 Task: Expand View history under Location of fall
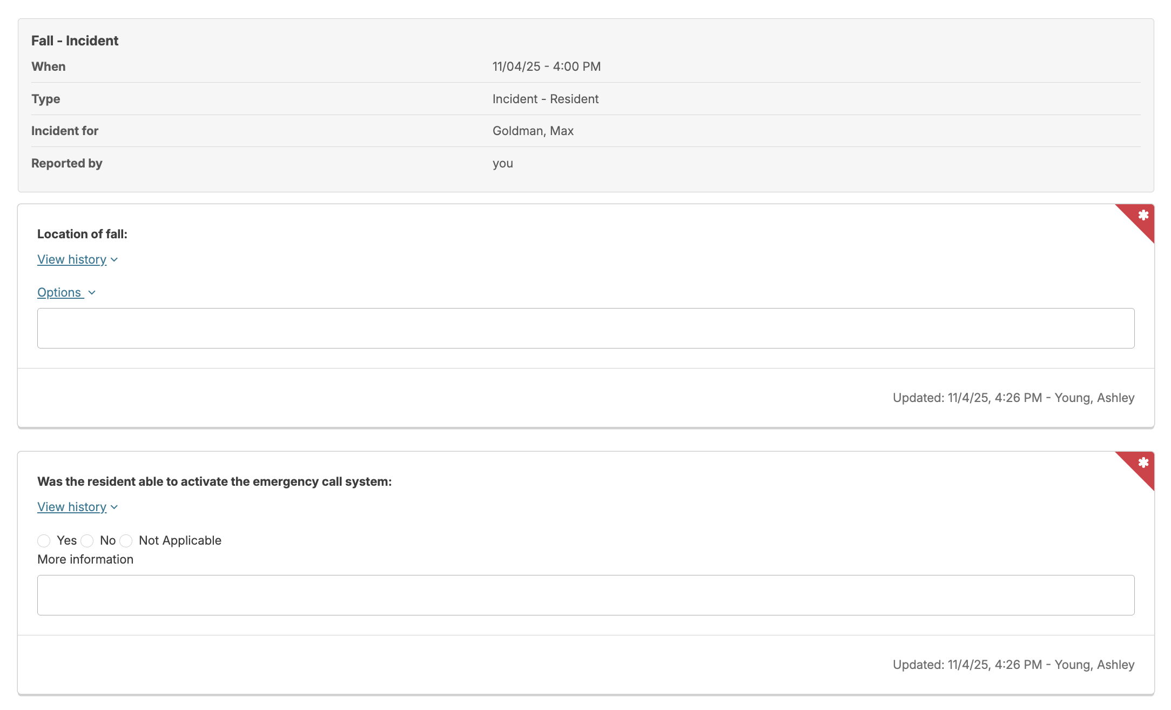click(x=72, y=260)
